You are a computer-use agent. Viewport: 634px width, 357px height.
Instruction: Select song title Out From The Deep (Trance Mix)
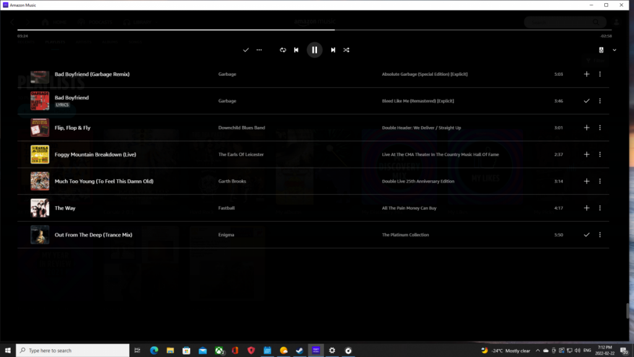[x=93, y=234]
